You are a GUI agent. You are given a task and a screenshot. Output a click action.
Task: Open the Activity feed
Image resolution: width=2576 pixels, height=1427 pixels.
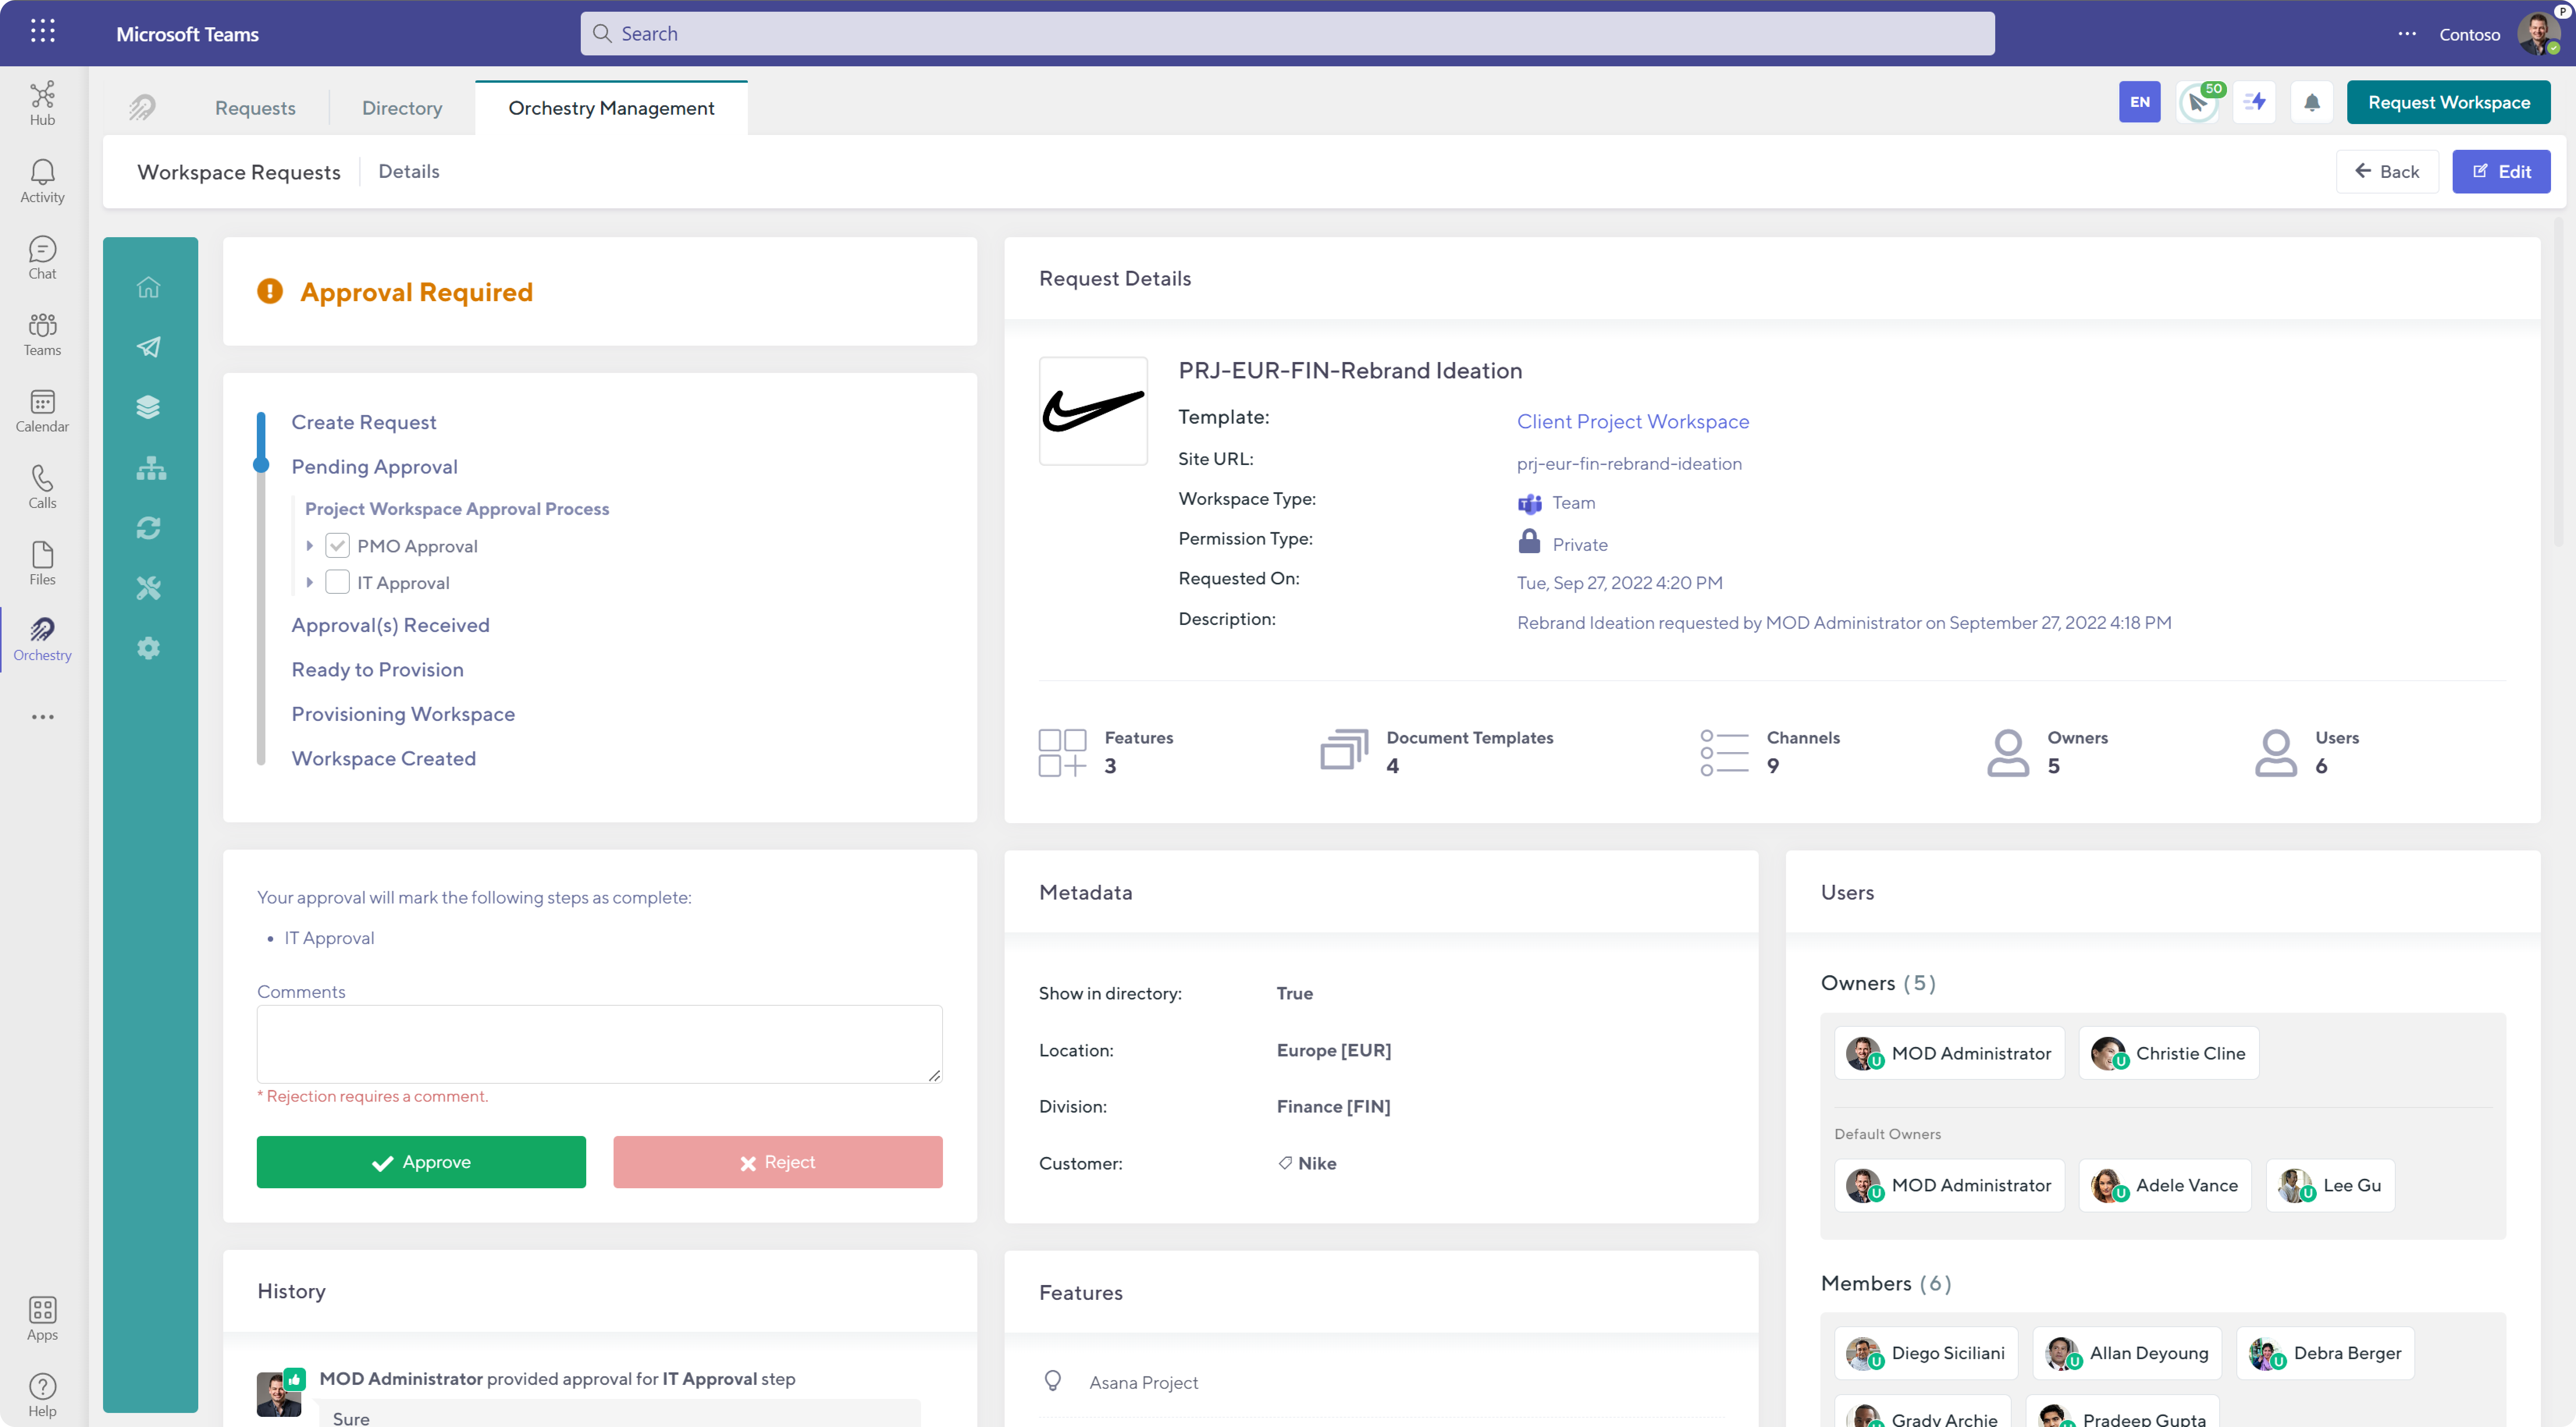[42, 181]
